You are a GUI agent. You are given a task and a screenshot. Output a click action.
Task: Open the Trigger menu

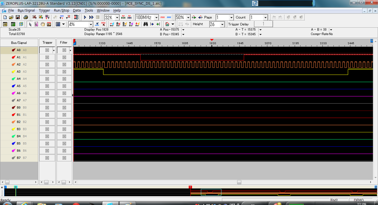coord(44,10)
